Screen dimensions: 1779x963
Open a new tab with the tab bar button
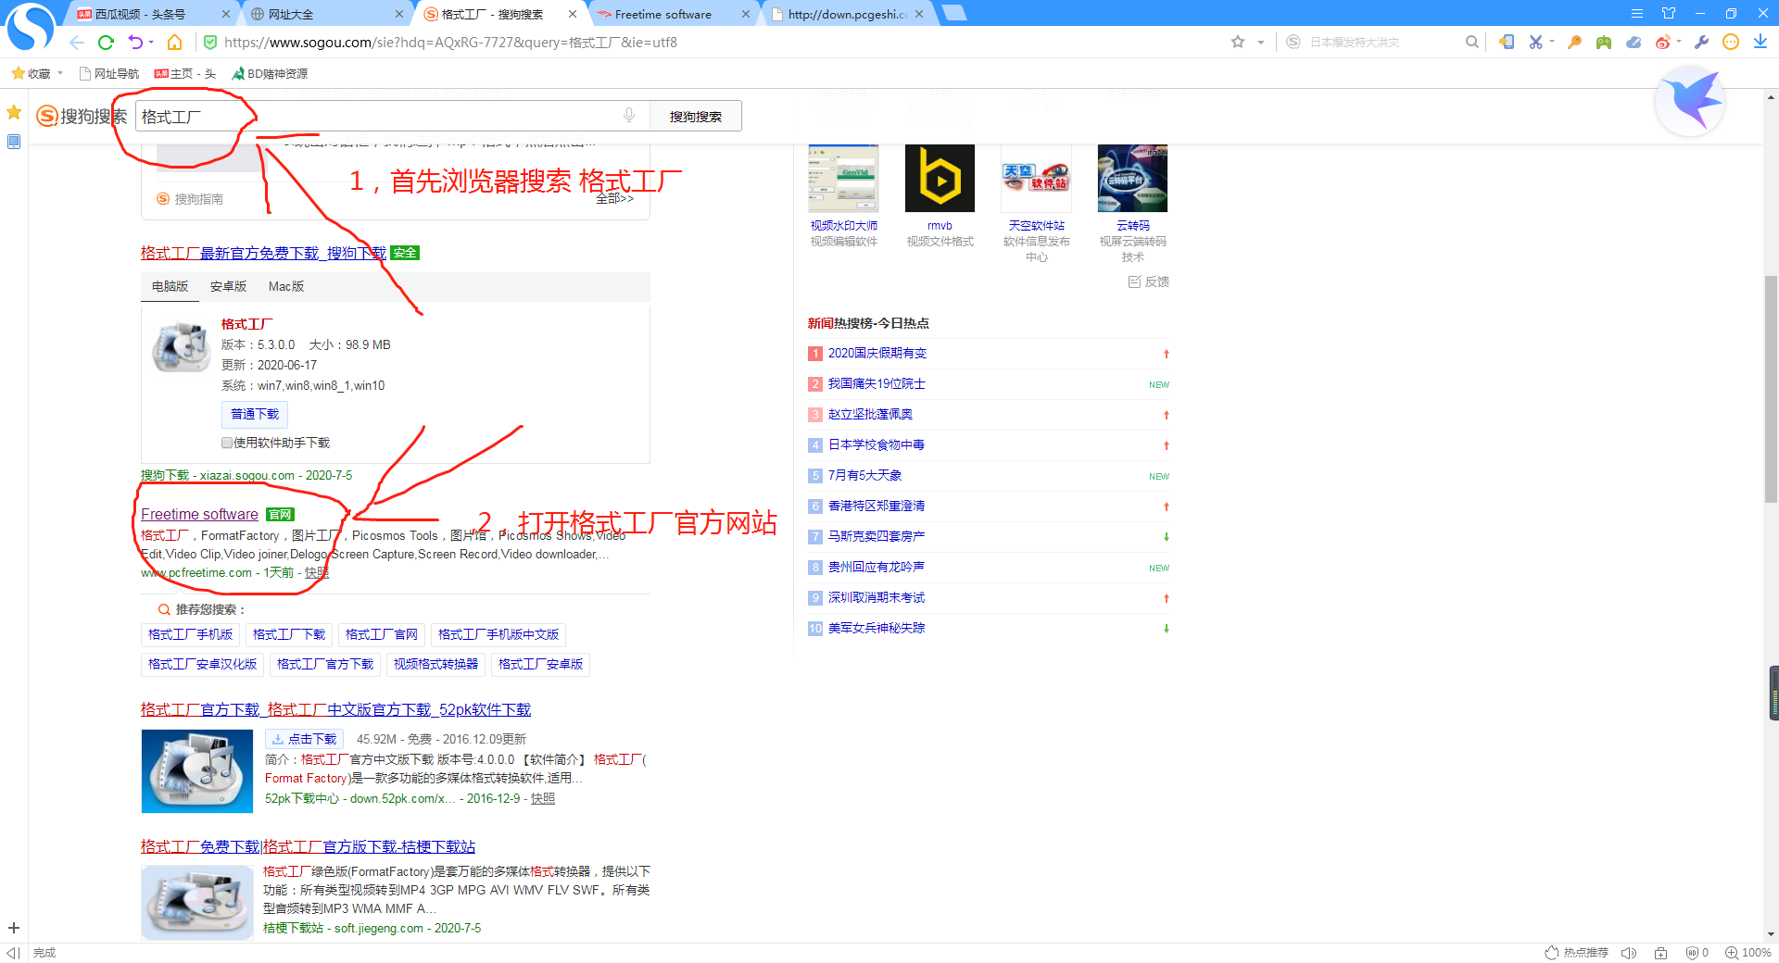pos(954,13)
